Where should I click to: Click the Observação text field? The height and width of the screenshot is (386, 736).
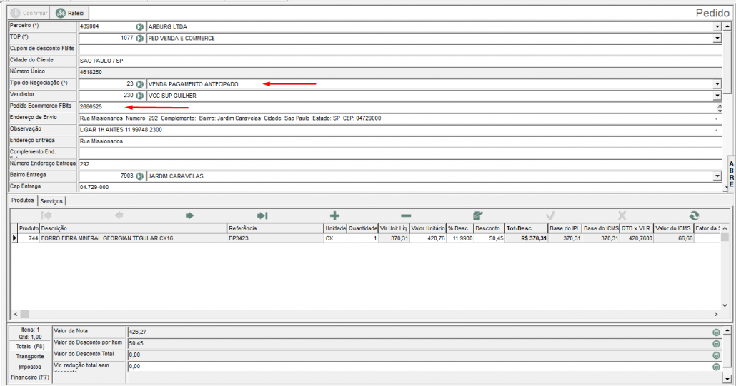pos(397,129)
